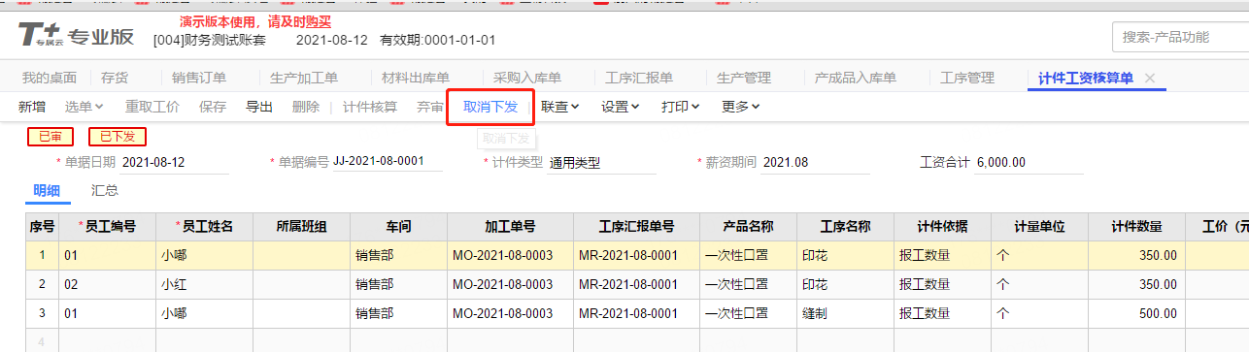
Task: Click the 工序汇报单号 column header
Action: pos(636,227)
